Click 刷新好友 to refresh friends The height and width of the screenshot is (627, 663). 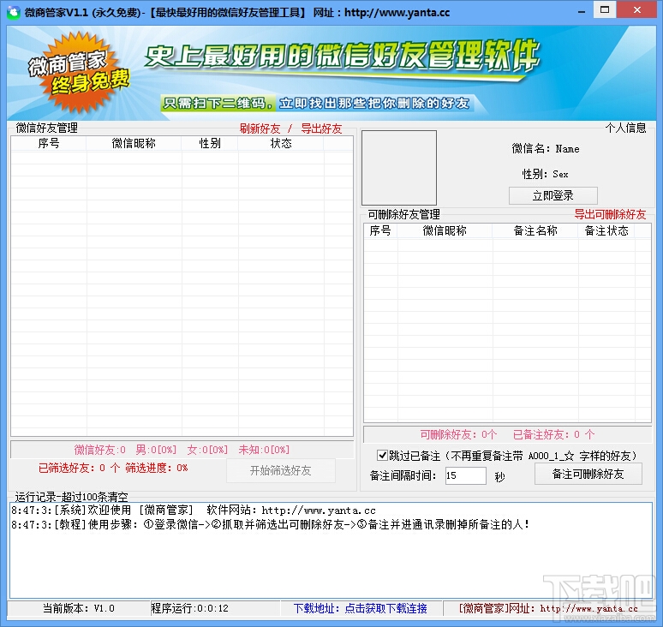(260, 128)
